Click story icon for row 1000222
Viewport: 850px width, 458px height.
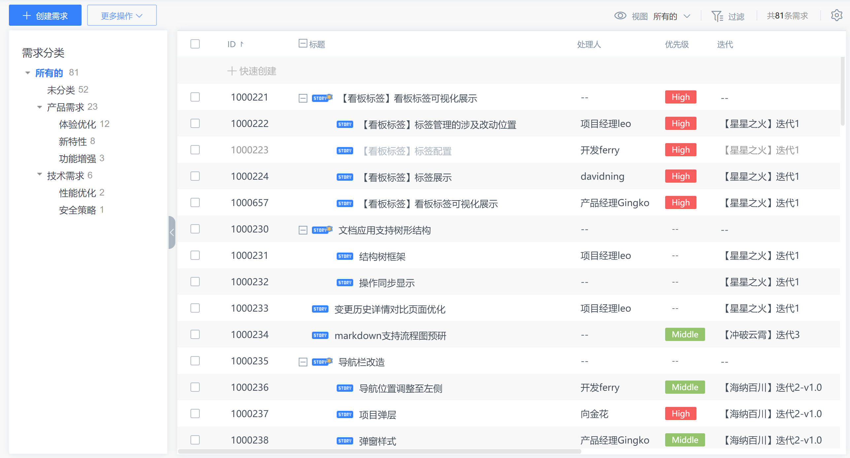345,124
